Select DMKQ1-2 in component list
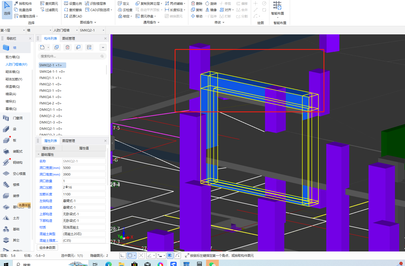Image resolution: width=405 pixels, height=266 pixels. (x=51, y=116)
